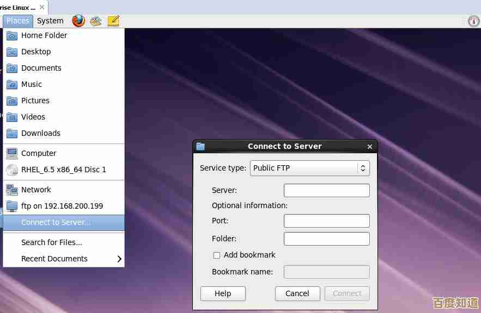Choose Search for Files menu entry
Viewport: 481px width, 313px height.
(x=52, y=242)
